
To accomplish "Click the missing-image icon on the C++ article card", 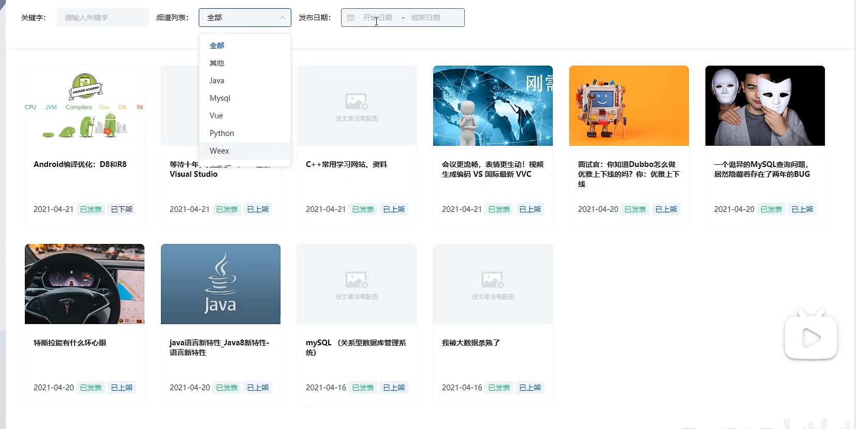I will click(357, 101).
